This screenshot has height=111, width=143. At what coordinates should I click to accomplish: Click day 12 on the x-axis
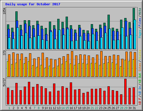click(54, 108)
